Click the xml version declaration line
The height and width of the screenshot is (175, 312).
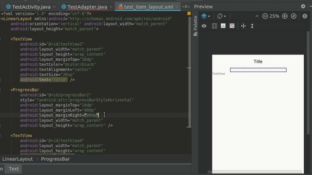click(46, 14)
